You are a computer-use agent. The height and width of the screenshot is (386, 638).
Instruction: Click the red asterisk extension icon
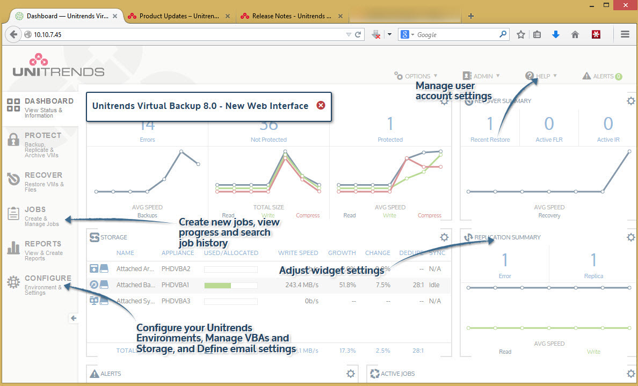(x=596, y=34)
